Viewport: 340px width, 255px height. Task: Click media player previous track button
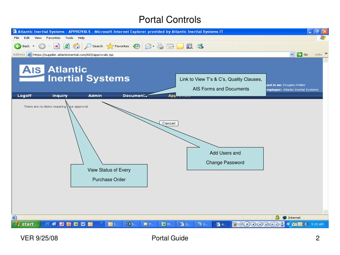coord(260,224)
